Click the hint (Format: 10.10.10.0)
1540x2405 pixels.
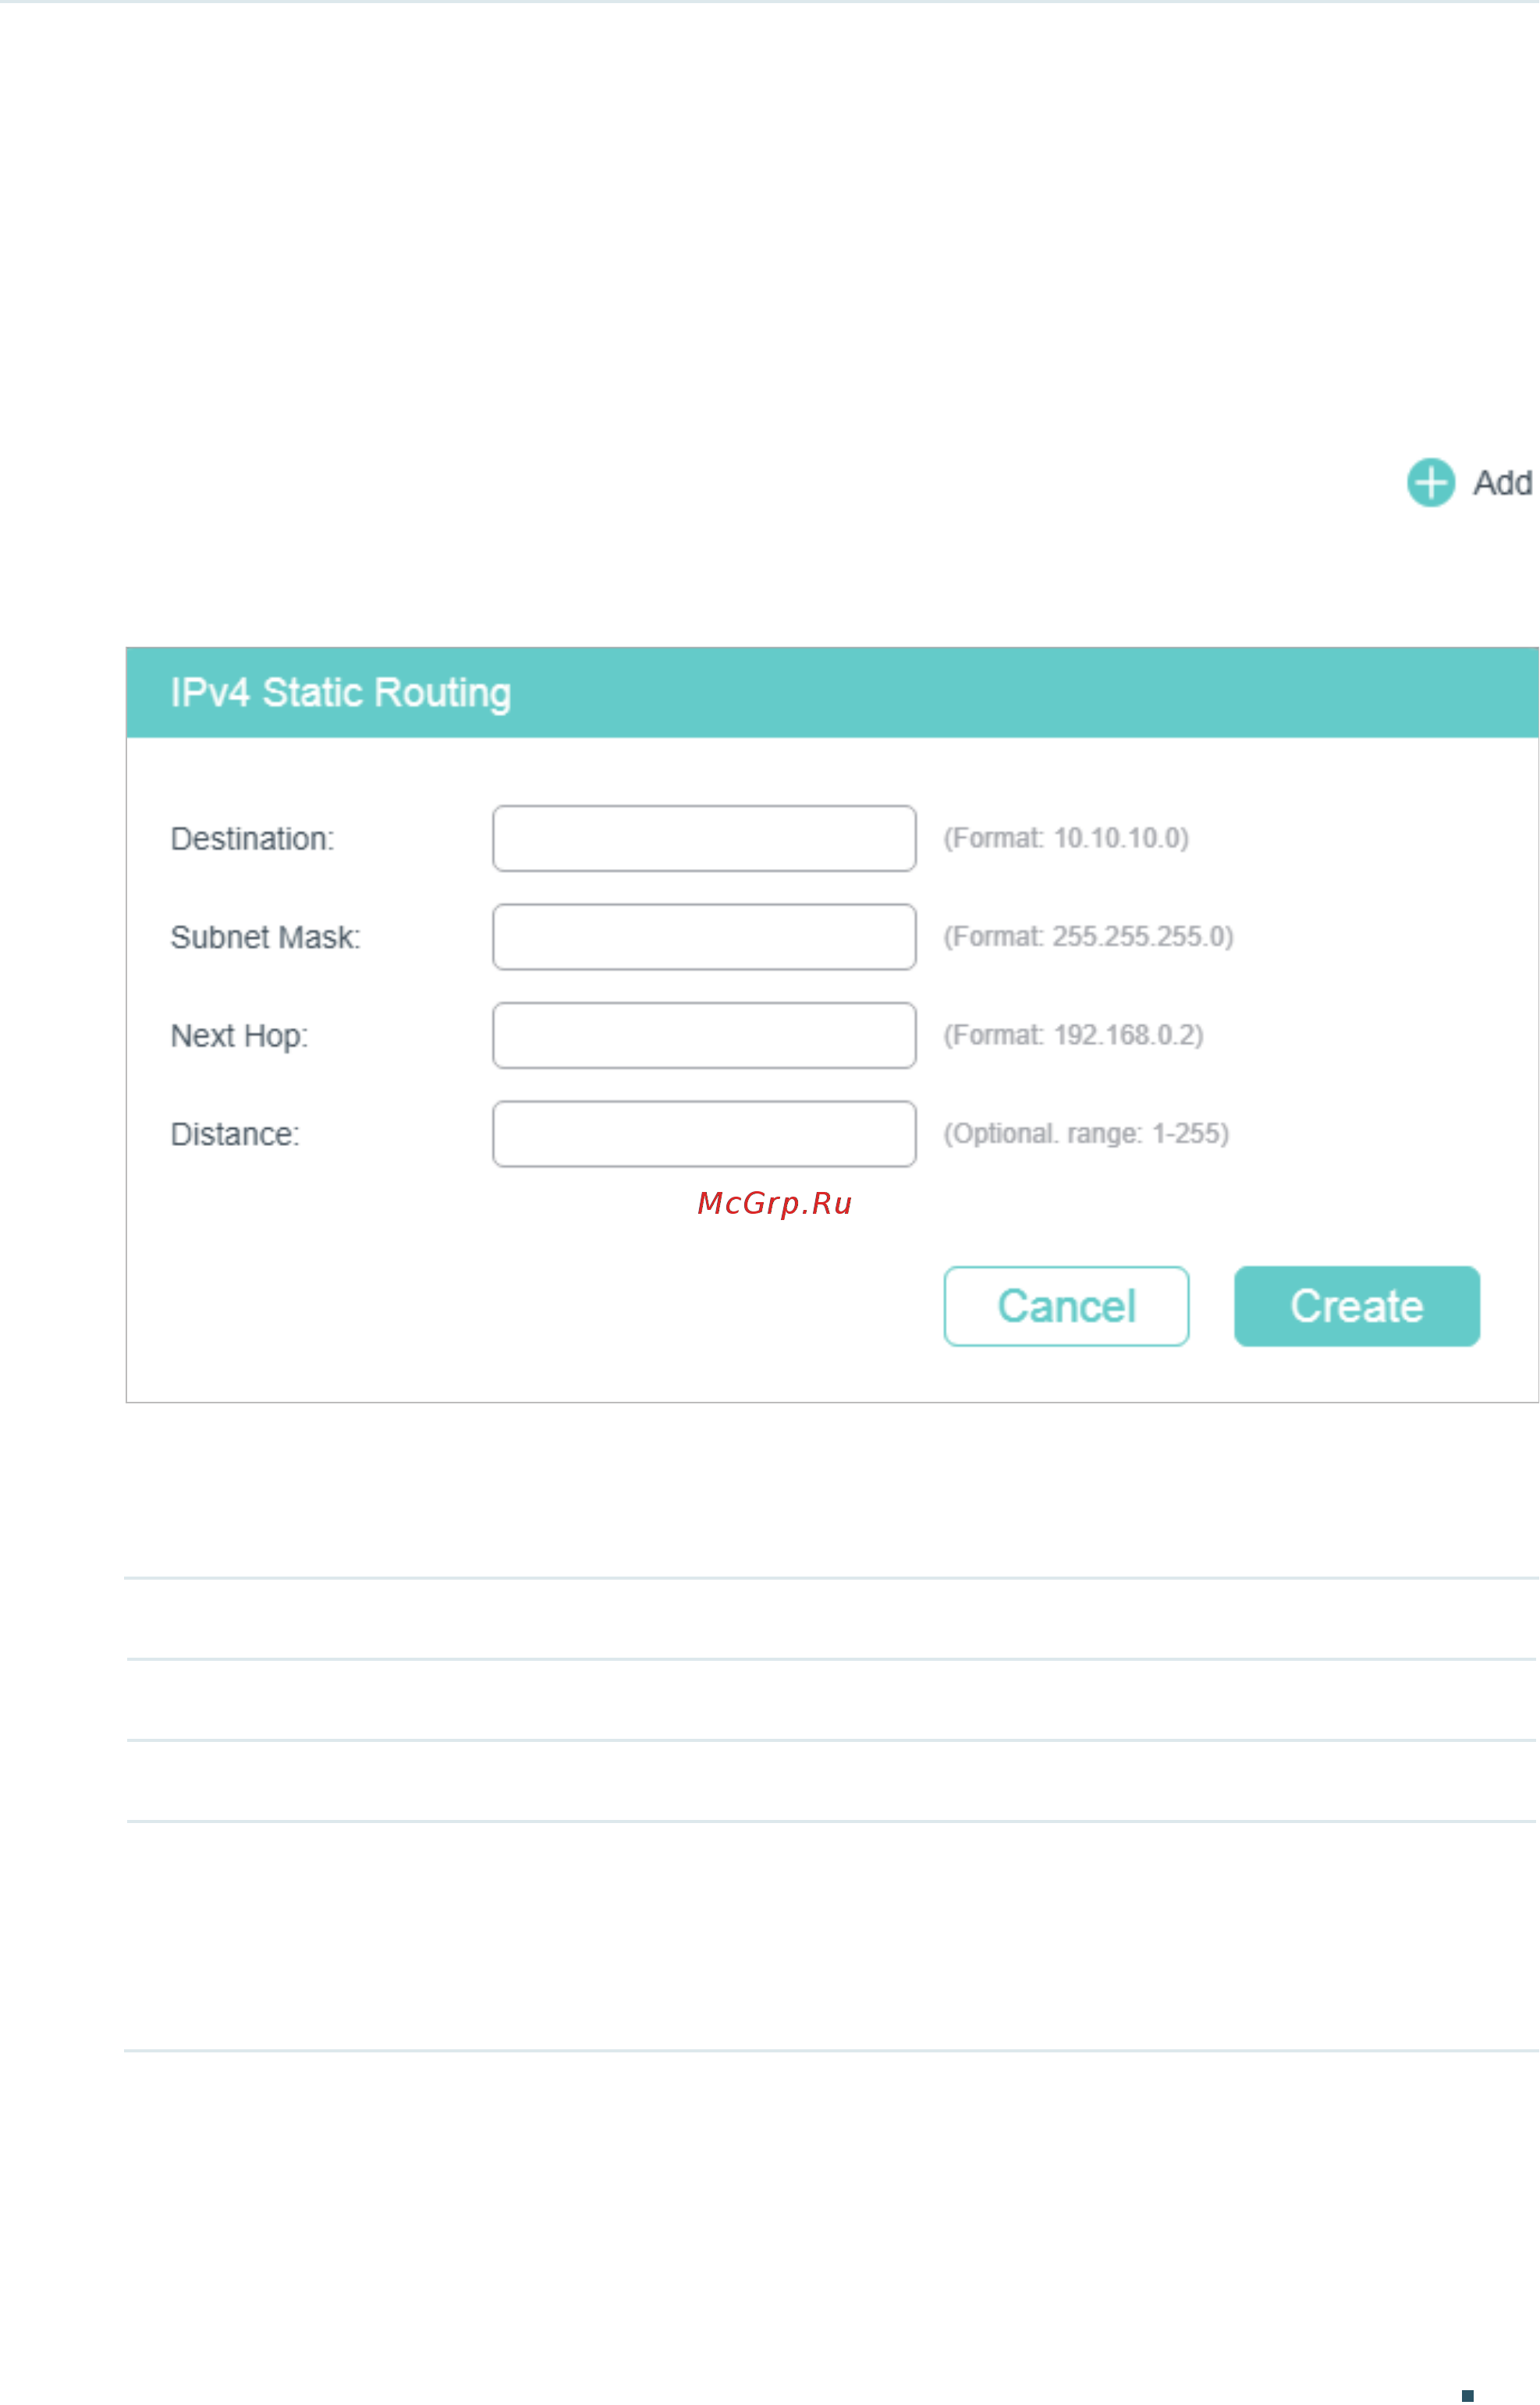coord(1066,838)
